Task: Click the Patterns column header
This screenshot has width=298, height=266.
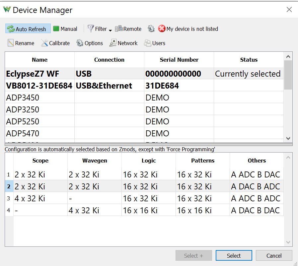Action: click(203, 161)
